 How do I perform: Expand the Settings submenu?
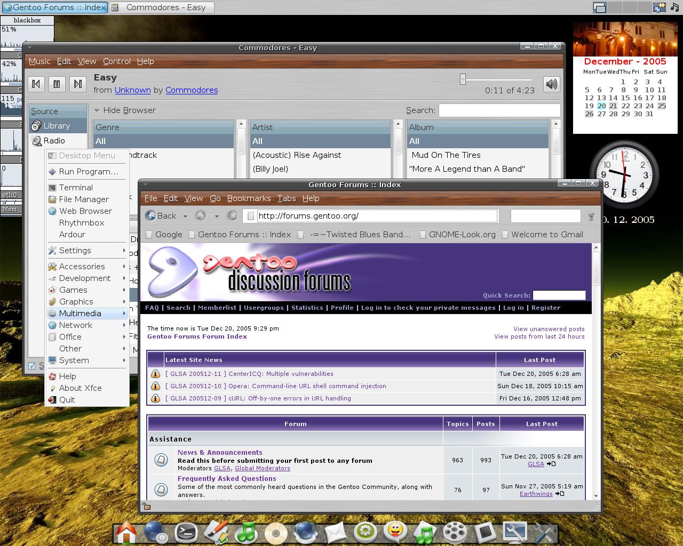tap(87, 251)
